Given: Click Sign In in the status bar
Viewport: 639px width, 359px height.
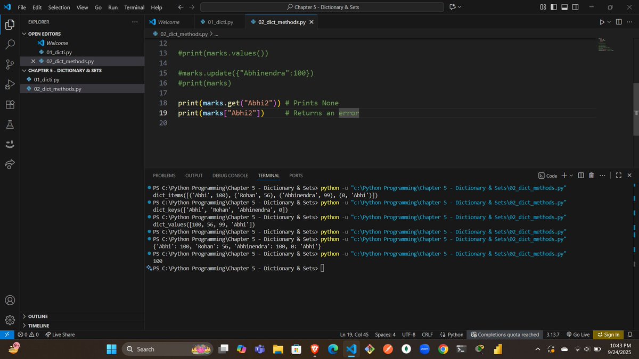Looking at the screenshot, I should (x=609, y=335).
